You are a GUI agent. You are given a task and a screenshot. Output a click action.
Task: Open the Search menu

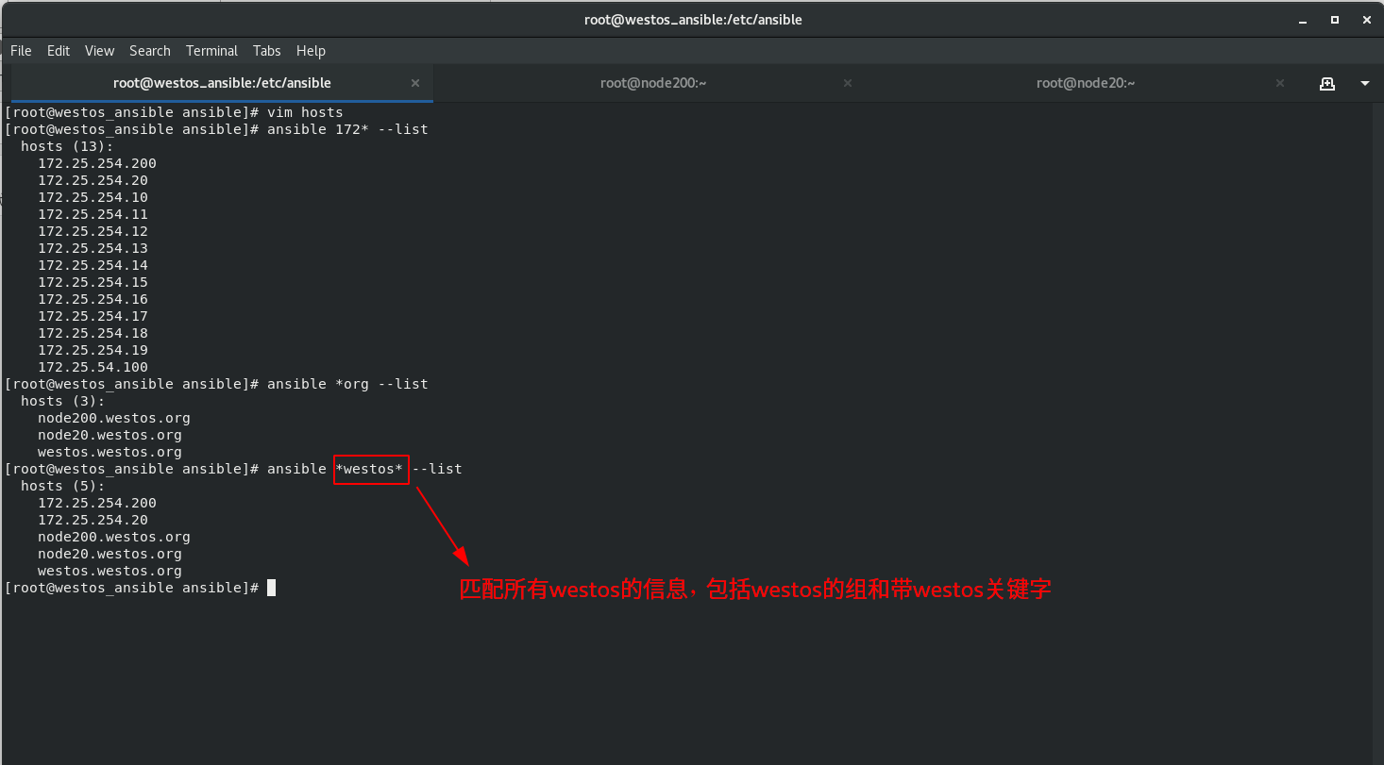[x=150, y=51]
